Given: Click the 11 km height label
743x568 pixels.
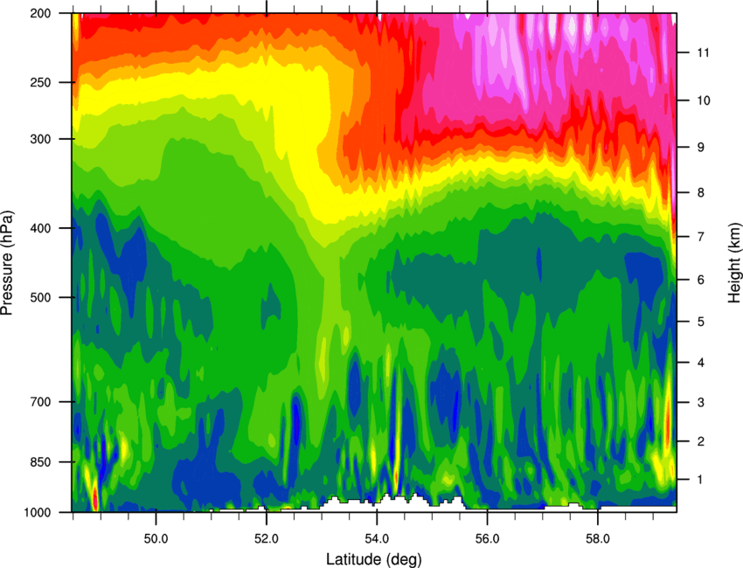Looking at the screenshot, I should point(704,52).
